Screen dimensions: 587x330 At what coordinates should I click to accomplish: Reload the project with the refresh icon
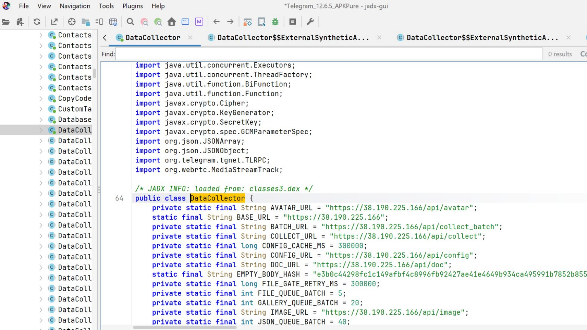(37, 22)
